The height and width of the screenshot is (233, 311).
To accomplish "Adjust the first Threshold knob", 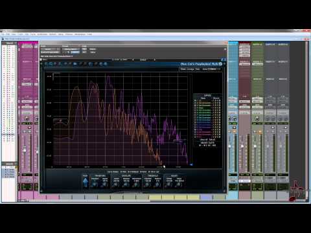I will (x=148, y=184).
